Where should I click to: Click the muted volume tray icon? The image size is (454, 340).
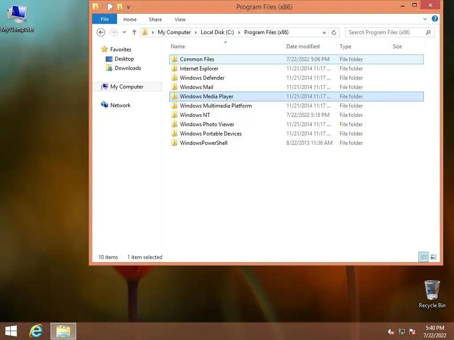pos(391,332)
